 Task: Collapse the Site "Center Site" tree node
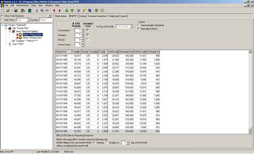coord(6,28)
